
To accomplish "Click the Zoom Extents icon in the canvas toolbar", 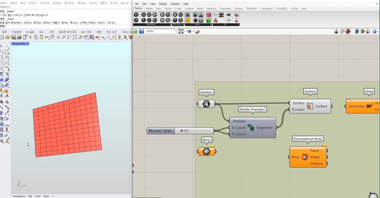I will [181, 31].
